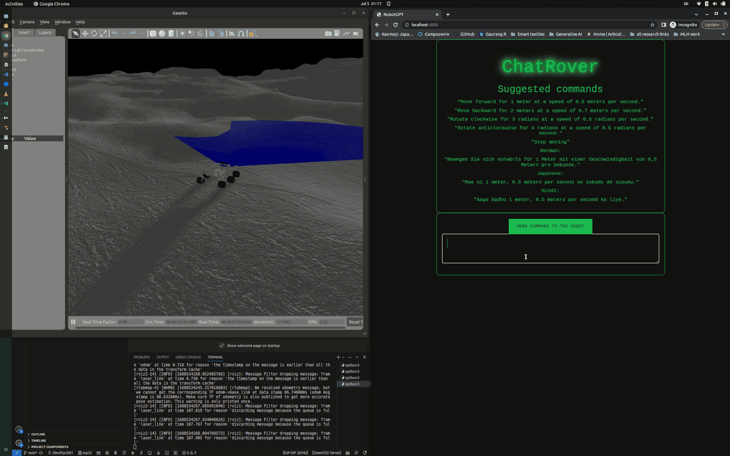Click the Gazebo horizontal scrollbar under status

pos(211,328)
